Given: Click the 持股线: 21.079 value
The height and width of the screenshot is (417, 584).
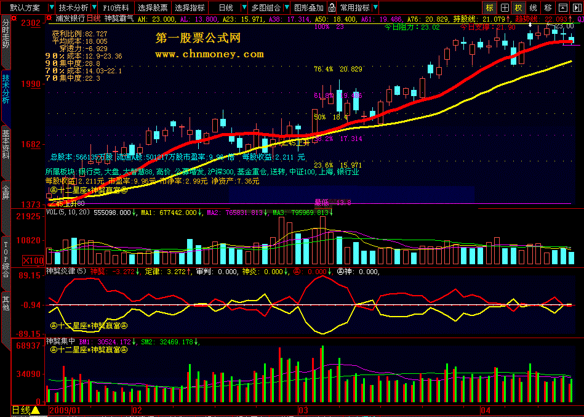Looking at the screenshot, I should (x=482, y=18).
